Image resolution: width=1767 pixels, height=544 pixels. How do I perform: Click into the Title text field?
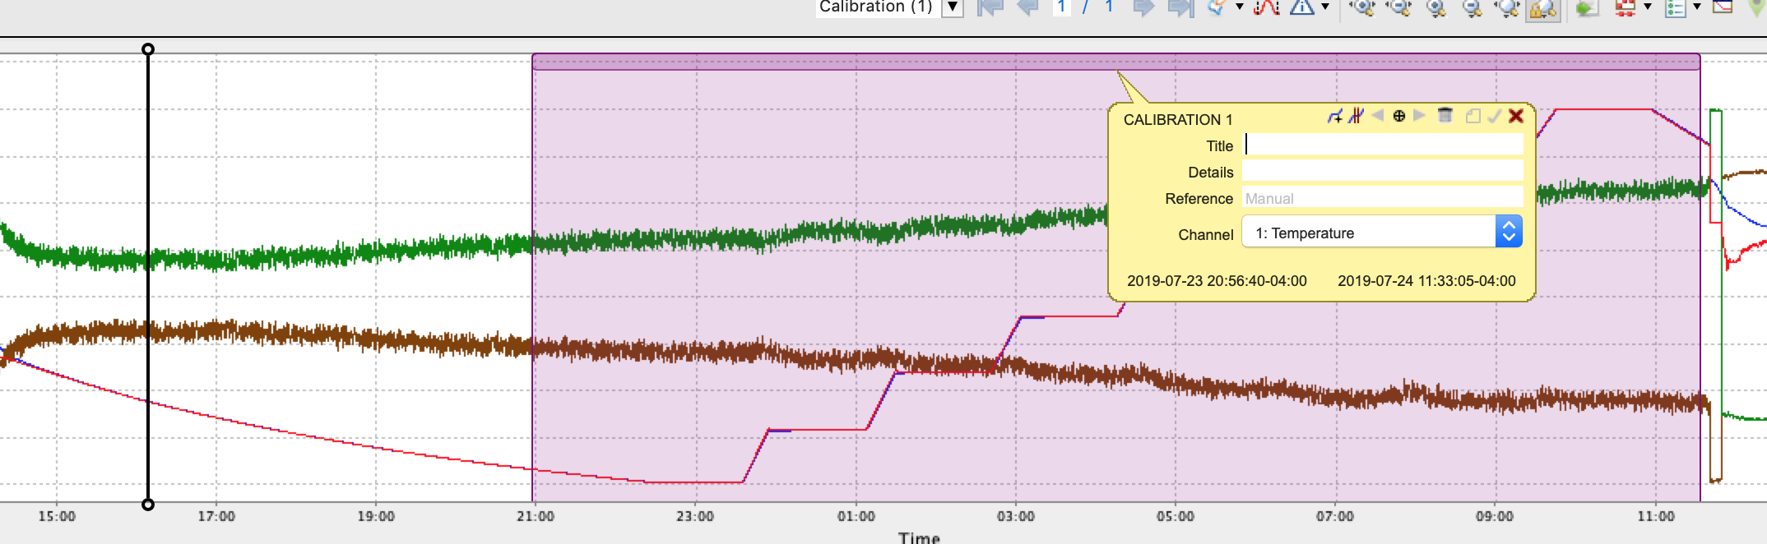coord(1382,145)
